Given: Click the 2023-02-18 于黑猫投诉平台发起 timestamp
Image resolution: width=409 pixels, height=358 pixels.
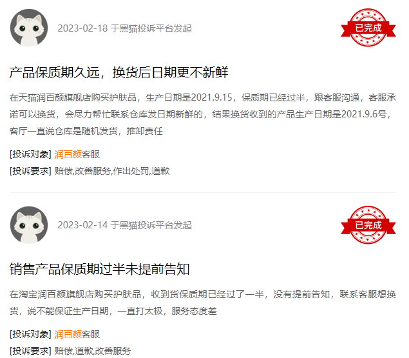Looking at the screenshot, I should [x=125, y=28].
